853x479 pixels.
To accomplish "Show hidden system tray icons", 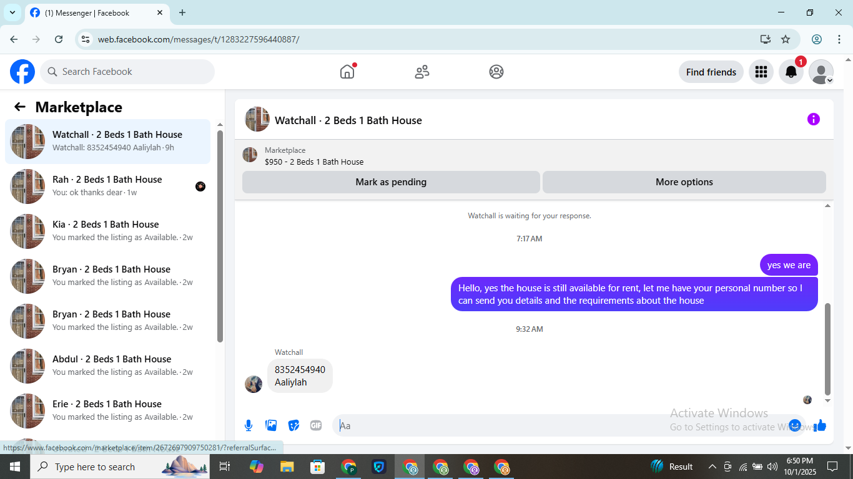I will click(712, 467).
